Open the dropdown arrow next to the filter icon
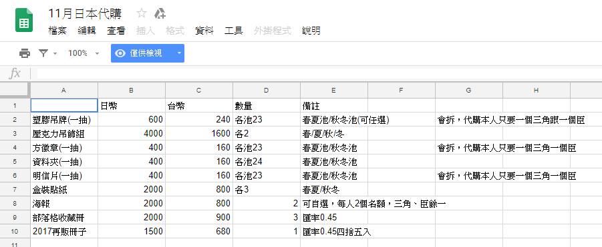This screenshot has width=602, height=247. [55, 53]
